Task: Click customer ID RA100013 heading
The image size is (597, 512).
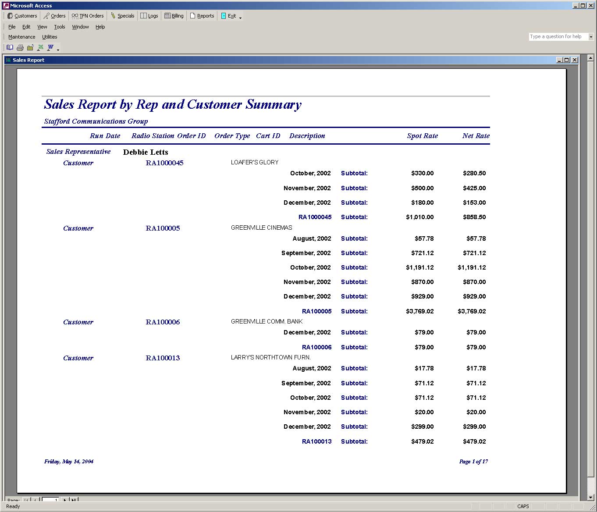Action: [x=163, y=358]
